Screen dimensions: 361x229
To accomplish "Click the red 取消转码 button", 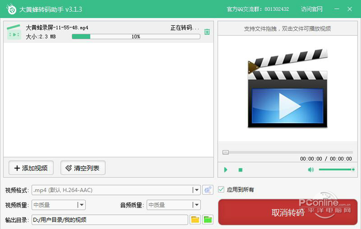I will tap(288, 212).
